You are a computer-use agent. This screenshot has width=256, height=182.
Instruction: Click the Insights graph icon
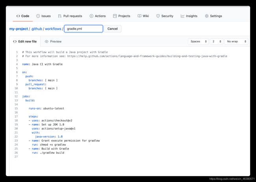pyautogui.click(x=182, y=16)
